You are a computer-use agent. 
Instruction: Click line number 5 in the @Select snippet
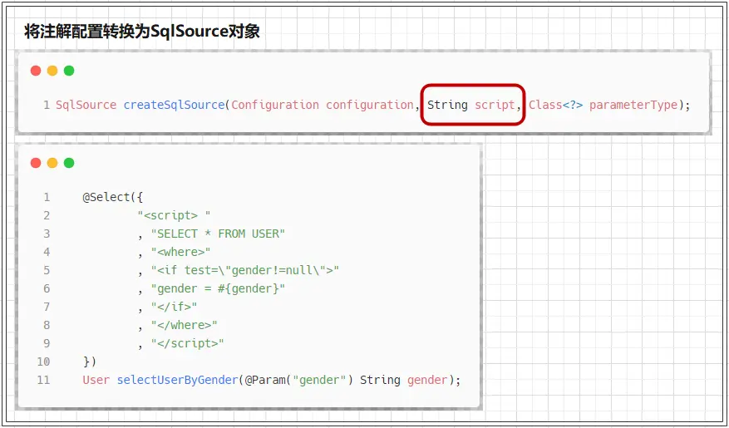(x=47, y=270)
